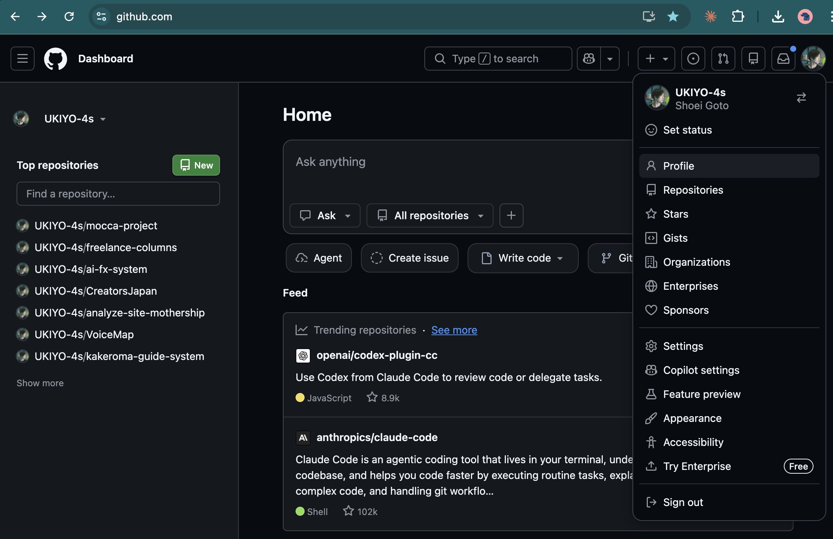Click the Create issue button
833x539 pixels.
[x=410, y=258]
